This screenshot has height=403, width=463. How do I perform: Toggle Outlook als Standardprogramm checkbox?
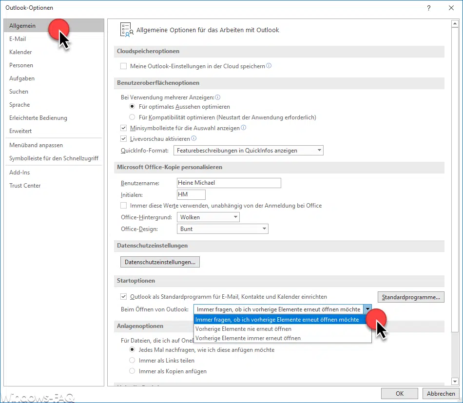point(123,297)
